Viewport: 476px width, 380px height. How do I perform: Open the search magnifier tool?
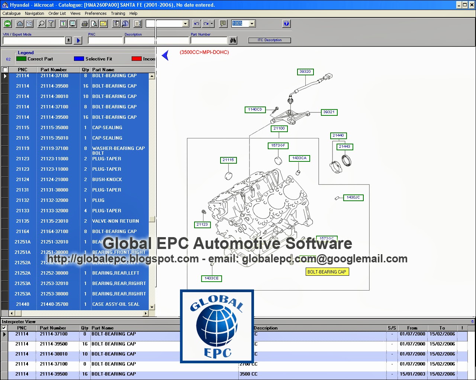click(41, 23)
